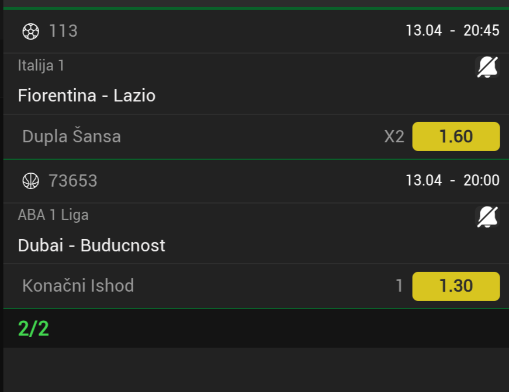Click the green 2/2 selections counter

point(33,329)
